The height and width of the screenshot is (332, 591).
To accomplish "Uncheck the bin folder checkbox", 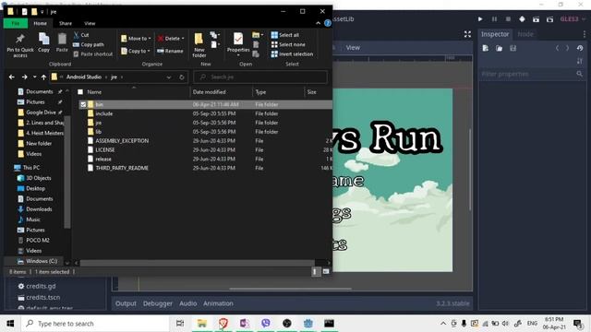I will point(83,104).
